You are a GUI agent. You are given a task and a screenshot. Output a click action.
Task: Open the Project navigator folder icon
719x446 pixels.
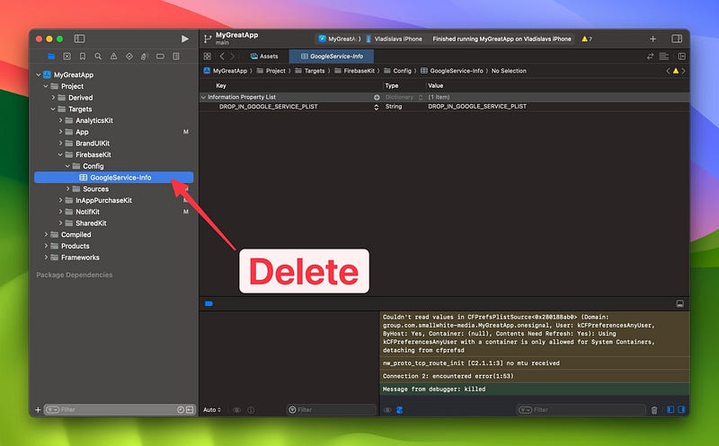coord(51,57)
